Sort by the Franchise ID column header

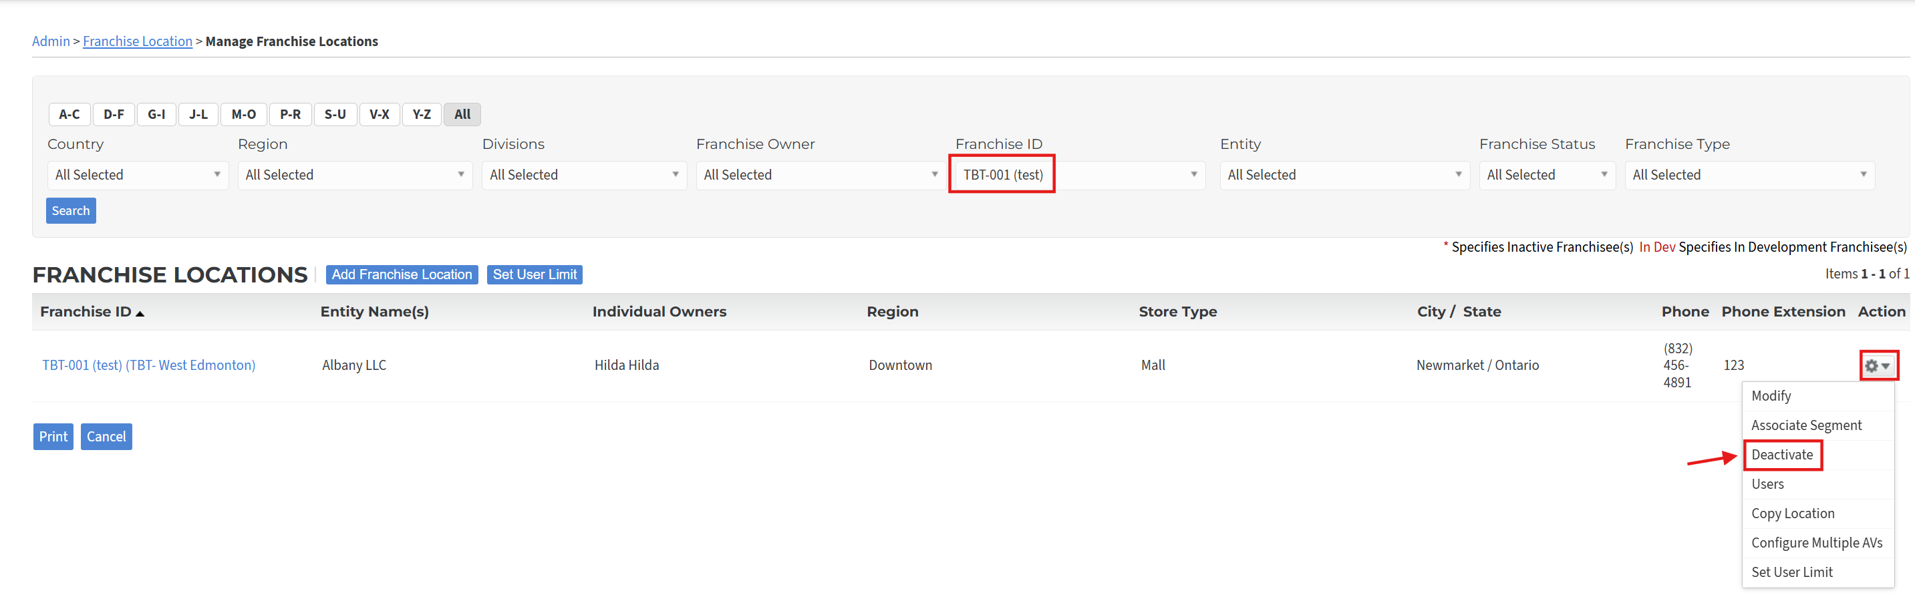tap(92, 312)
